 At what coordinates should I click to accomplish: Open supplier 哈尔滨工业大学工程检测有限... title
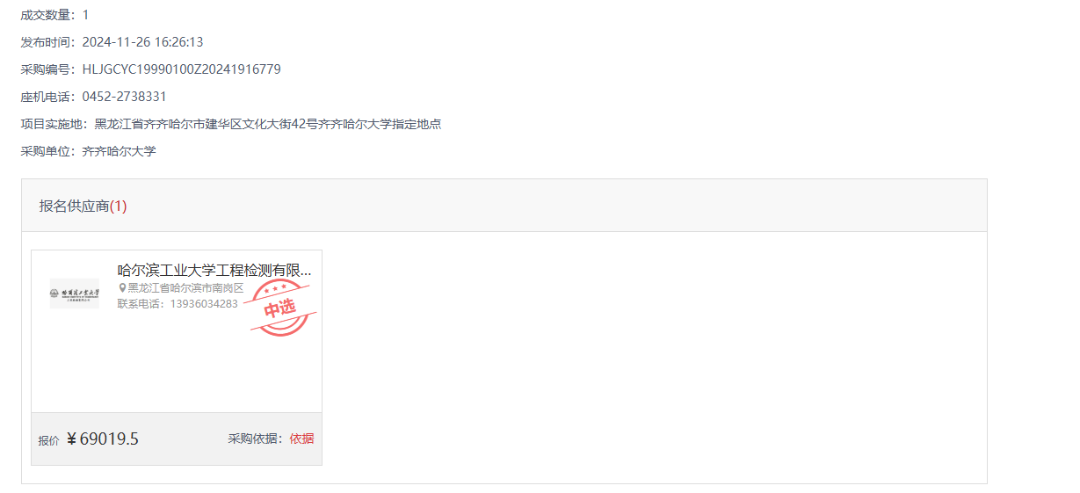[x=214, y=270]
